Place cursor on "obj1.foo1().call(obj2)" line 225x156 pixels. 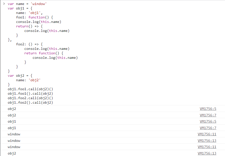point(30,93)
